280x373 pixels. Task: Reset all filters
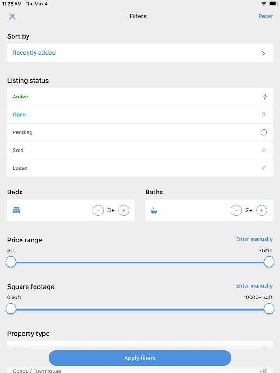pyautogui.click(x=266, y=16)
